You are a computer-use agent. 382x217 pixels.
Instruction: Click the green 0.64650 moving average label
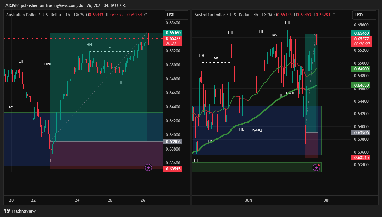tap(361, 85)
